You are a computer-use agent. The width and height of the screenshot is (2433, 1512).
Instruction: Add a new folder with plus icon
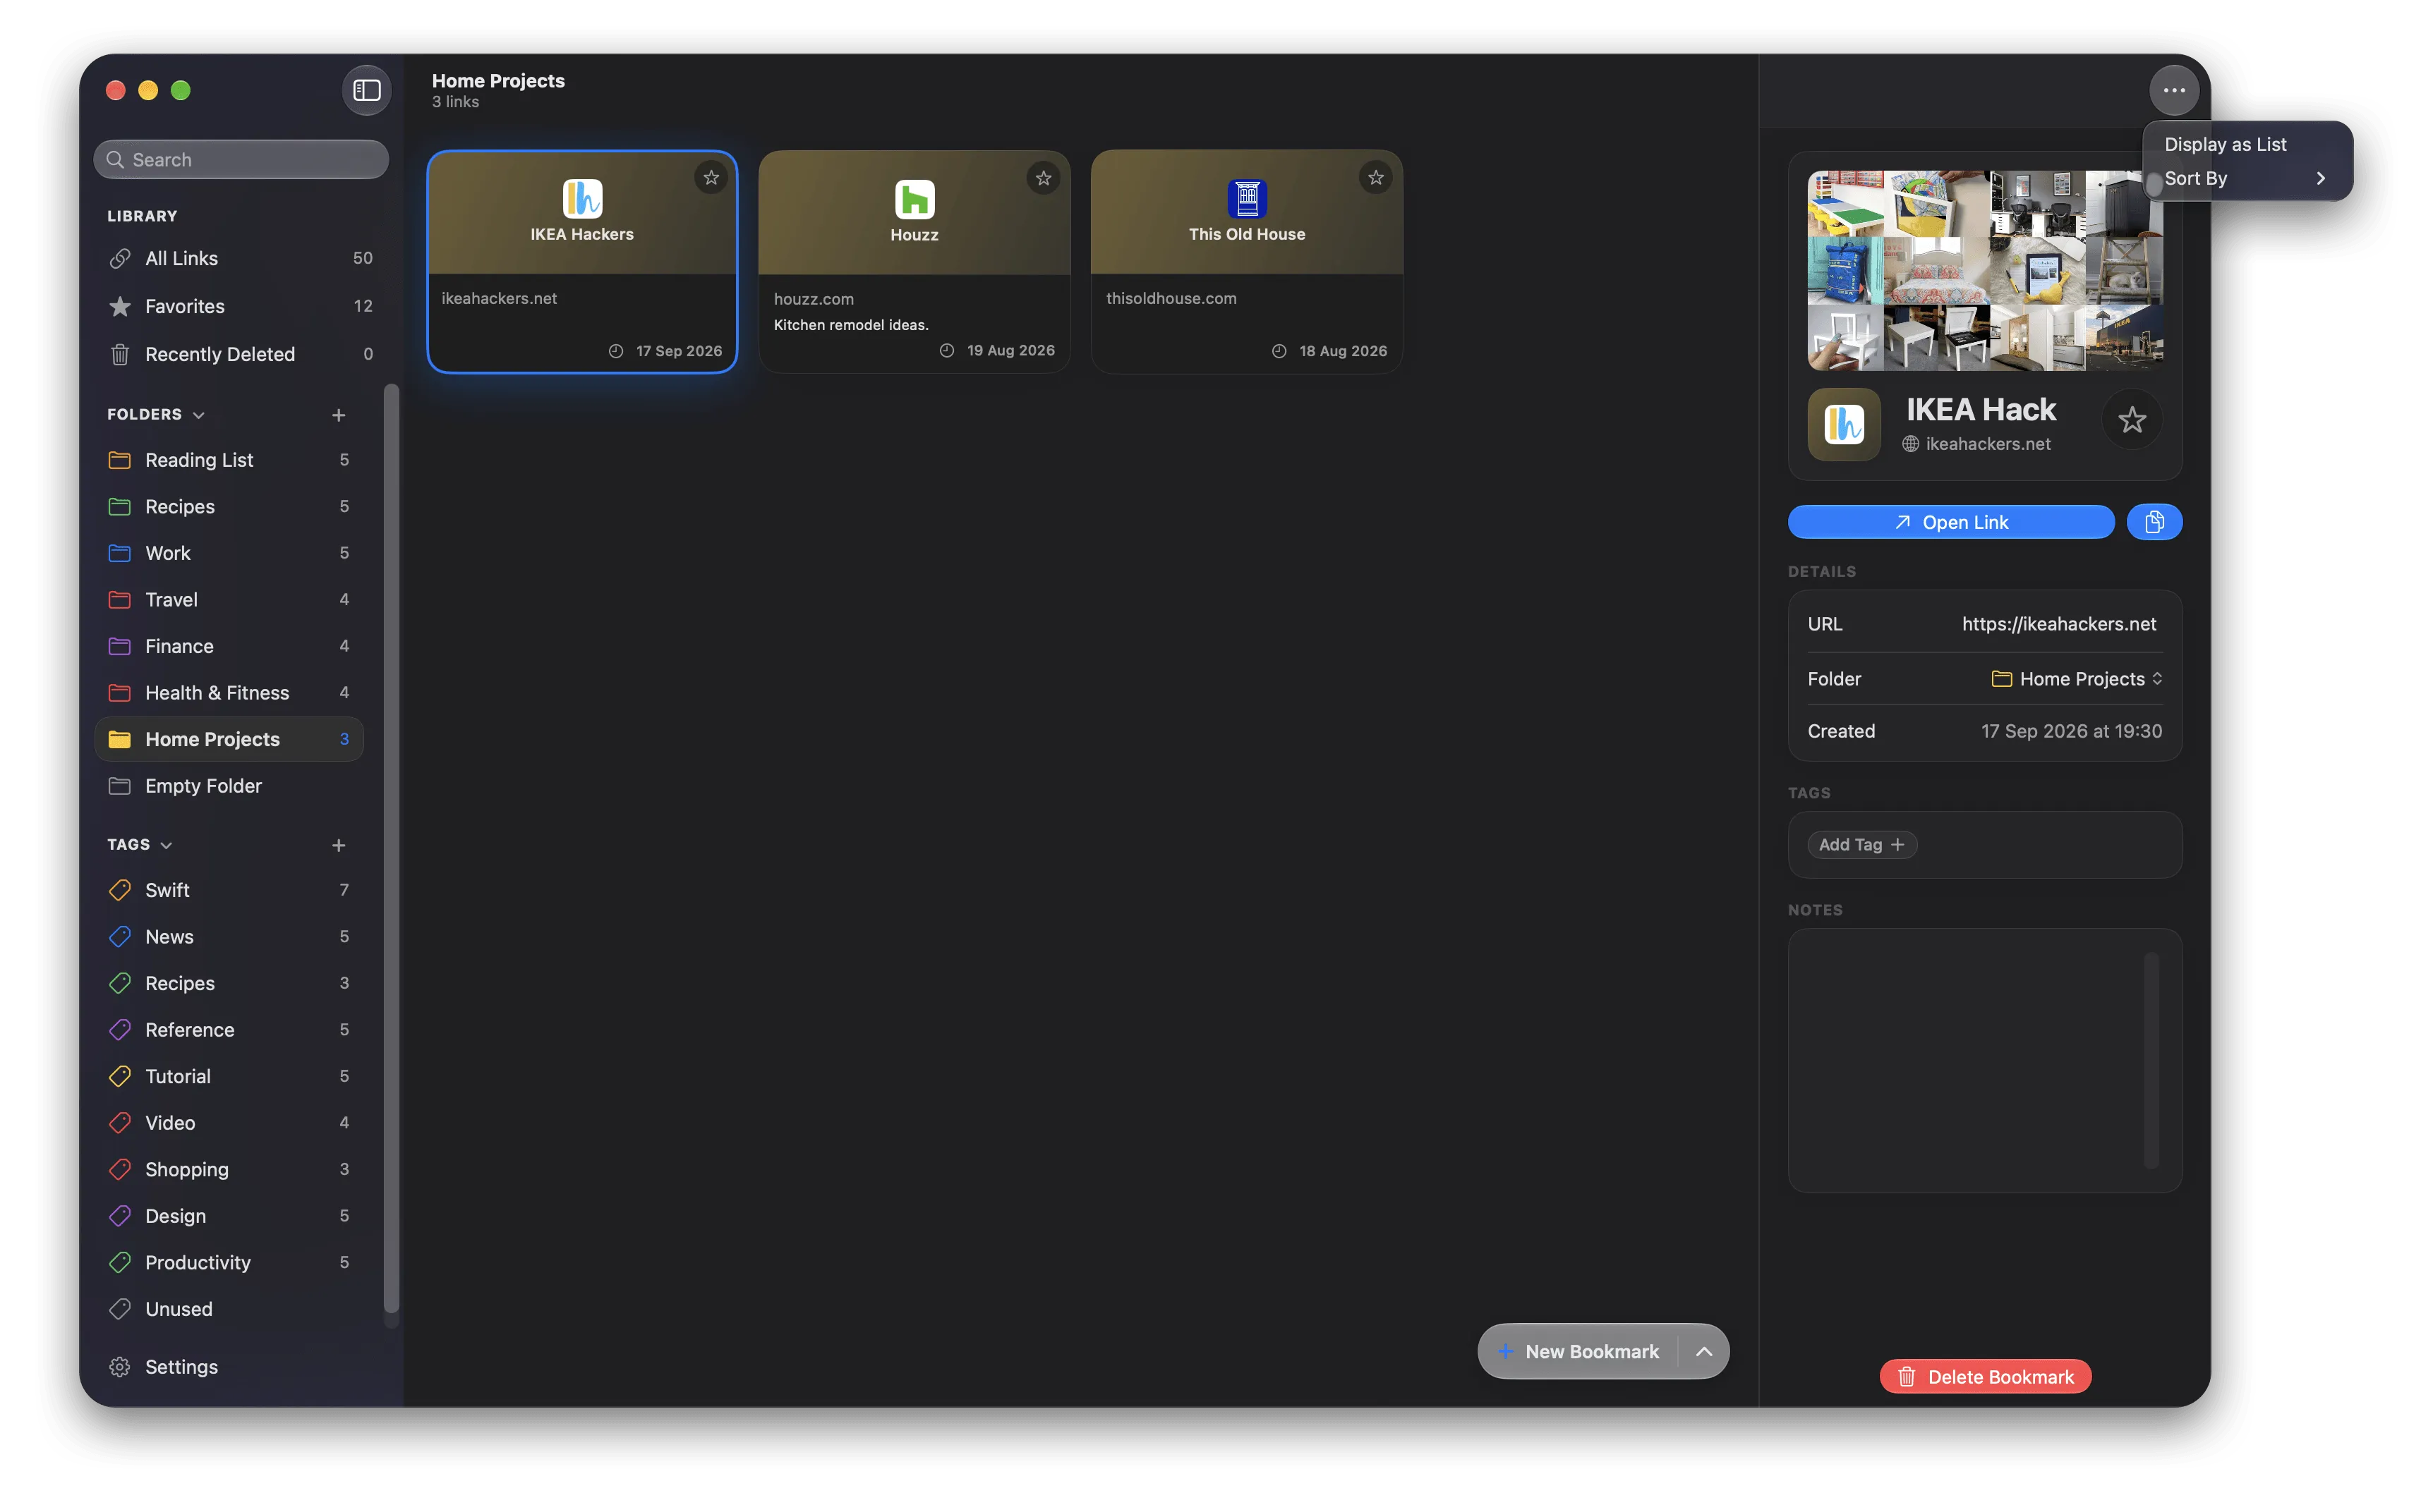pyautogui.click(x=338, y=415)
